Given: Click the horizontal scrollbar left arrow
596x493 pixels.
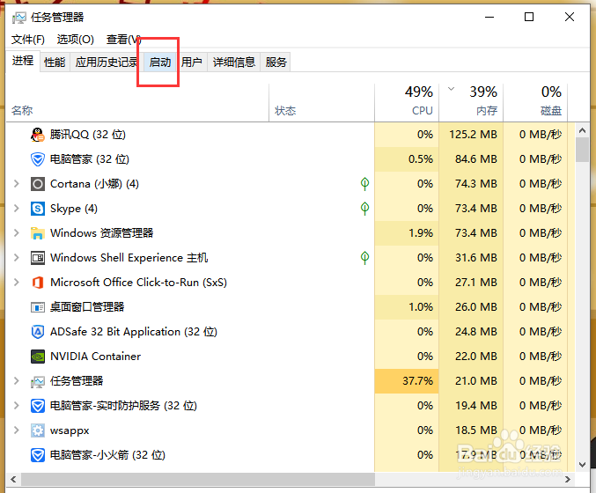Looking at the screenshot, I should click(13, 479).
